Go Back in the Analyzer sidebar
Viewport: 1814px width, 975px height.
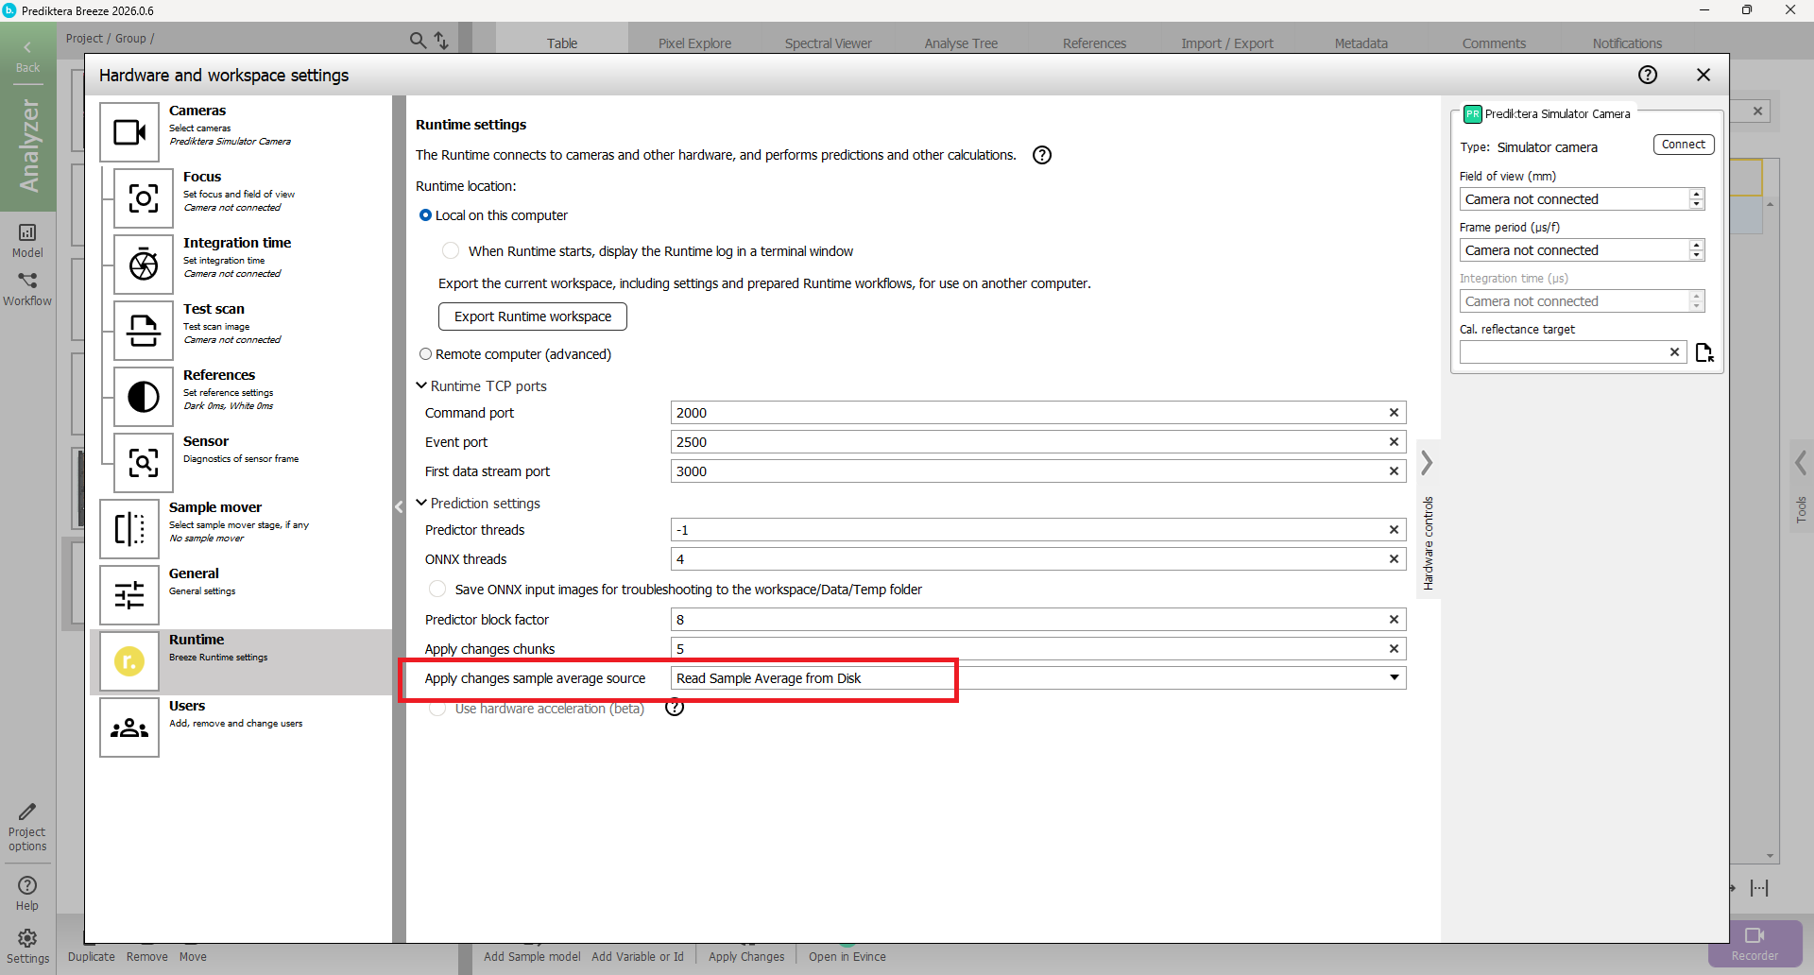27,57
